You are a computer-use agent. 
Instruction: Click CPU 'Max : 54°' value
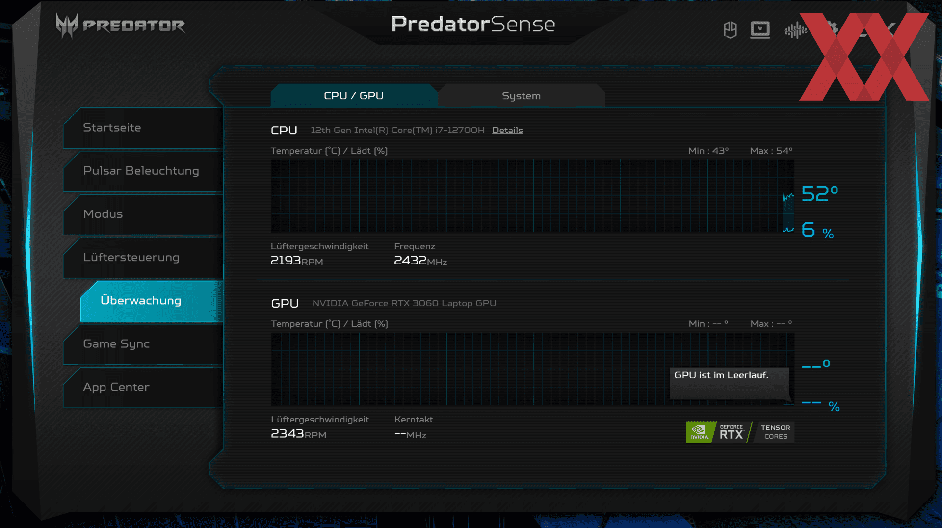(x=771, y=151)
